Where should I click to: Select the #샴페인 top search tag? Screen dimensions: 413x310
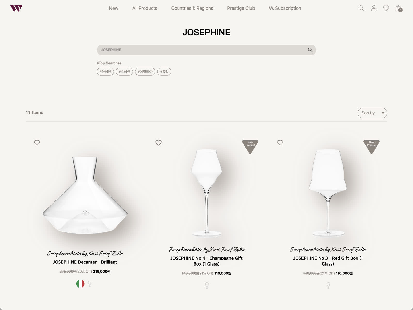tap(105, 72)
